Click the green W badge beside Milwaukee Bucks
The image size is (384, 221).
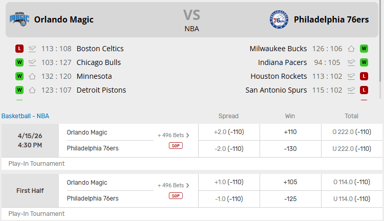click(x=364, y=49)
